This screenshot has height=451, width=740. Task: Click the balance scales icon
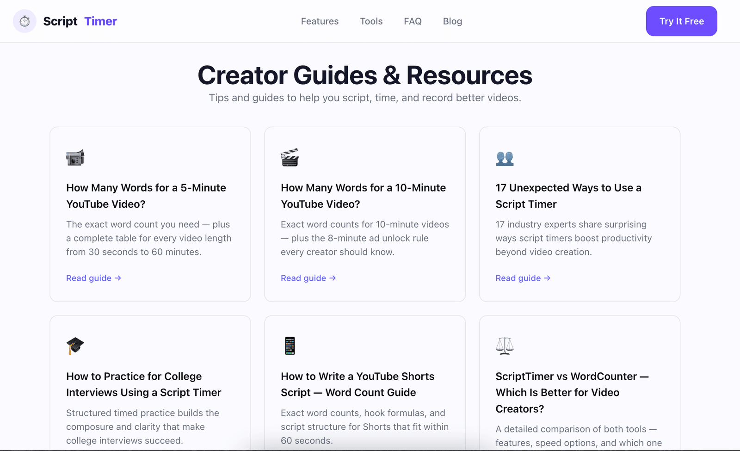pos(505,346)
